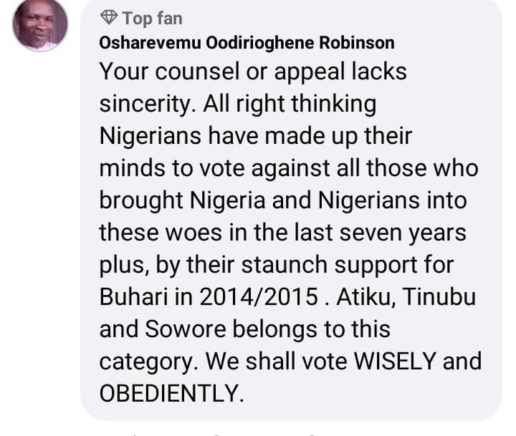The width and height of the screenshot is (516, 436).
Task: Click the diamond Top fan badge icon
Action: [109, 17]
